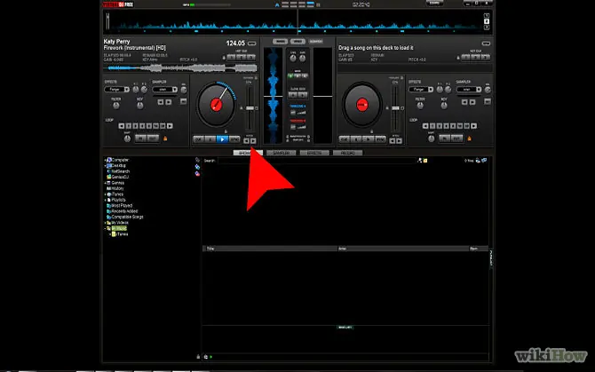The image size is (595, 372).
Task: Hit the SYNC button on the left deck
Action: pyautogui.click(x=236, y=139)
